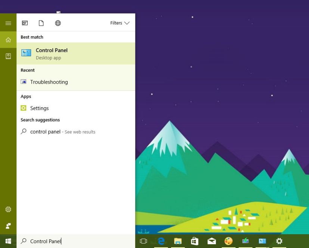309x248 pixels.
Task: Open the keyboard app icon on taskbar
Action: click(245, 241)
